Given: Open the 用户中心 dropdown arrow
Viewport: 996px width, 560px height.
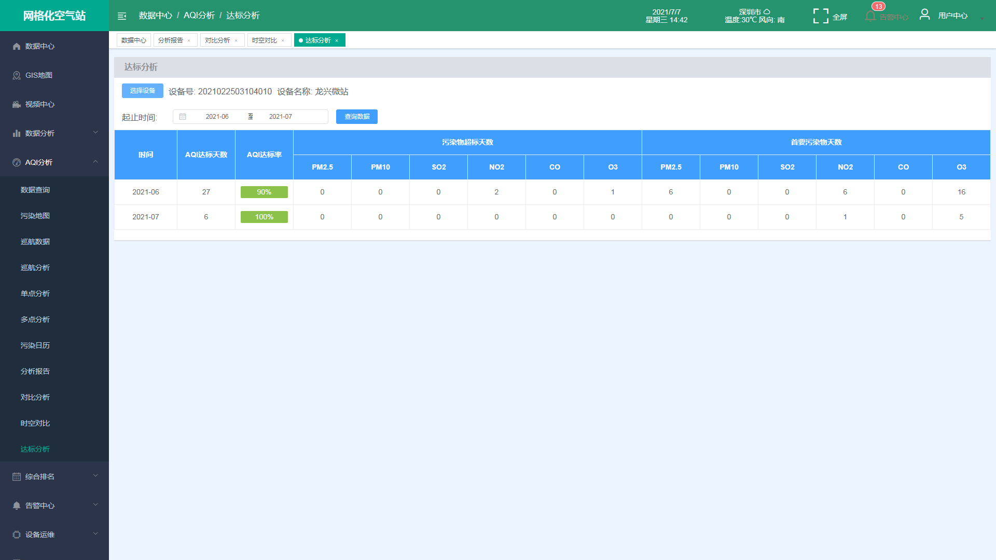Looking at the screenshot, I should tap(982, 18).
